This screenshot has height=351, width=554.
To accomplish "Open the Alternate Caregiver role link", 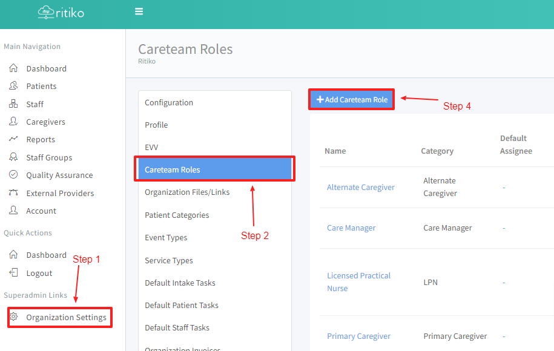I will click(x=360, y=187).
